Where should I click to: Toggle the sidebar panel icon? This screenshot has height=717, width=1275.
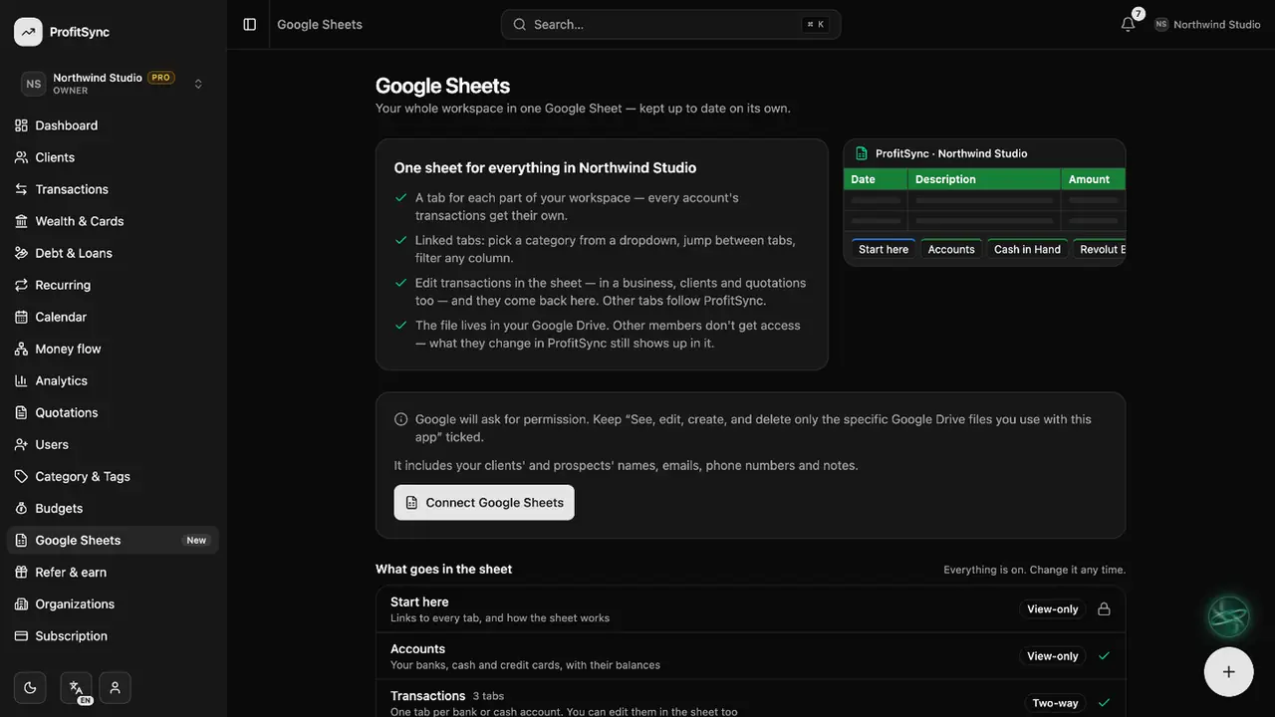click(x=250, y=24)
